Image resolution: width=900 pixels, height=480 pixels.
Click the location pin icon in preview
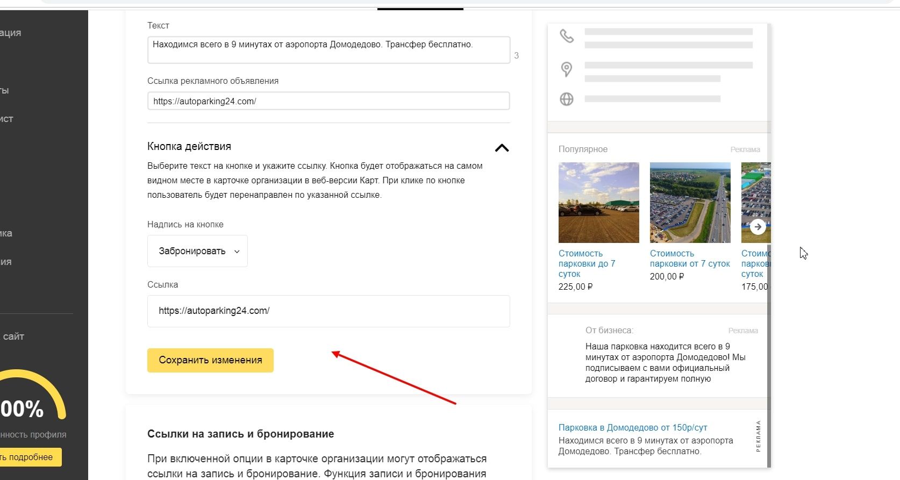(x=566, y=69)
